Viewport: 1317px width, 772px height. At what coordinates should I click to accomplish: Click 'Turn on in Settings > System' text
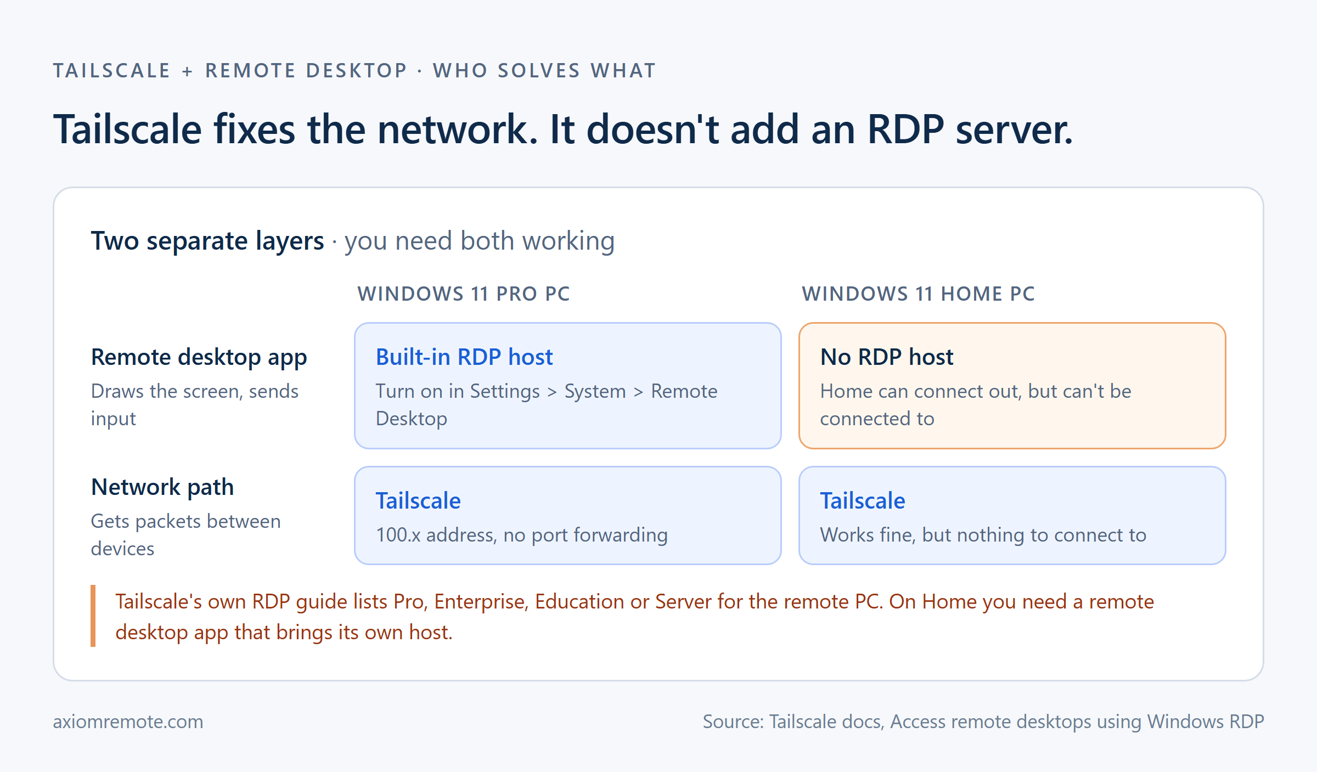(x=547, y=405)
